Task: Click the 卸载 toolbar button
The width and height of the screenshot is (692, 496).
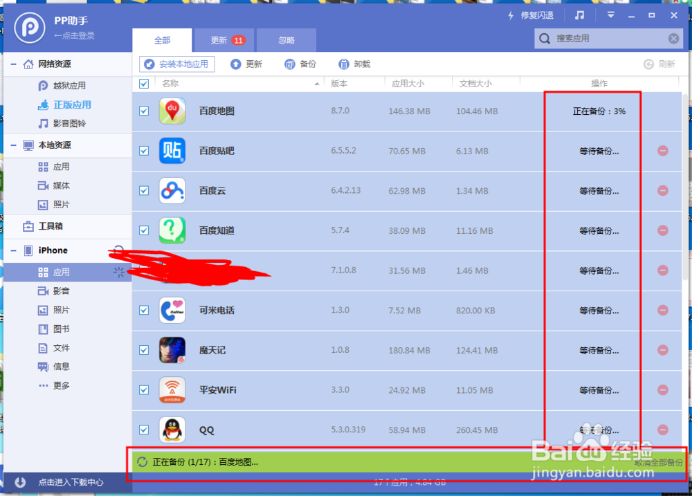Action: pos(354,64)
